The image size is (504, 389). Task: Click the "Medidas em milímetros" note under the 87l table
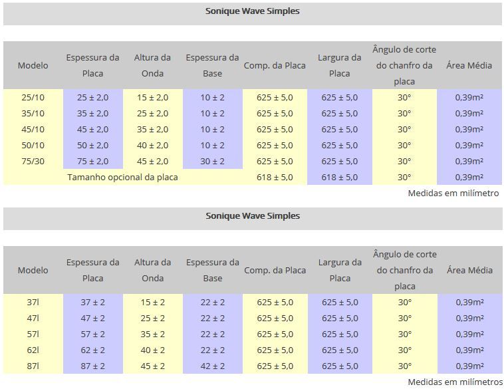point(455,382)
